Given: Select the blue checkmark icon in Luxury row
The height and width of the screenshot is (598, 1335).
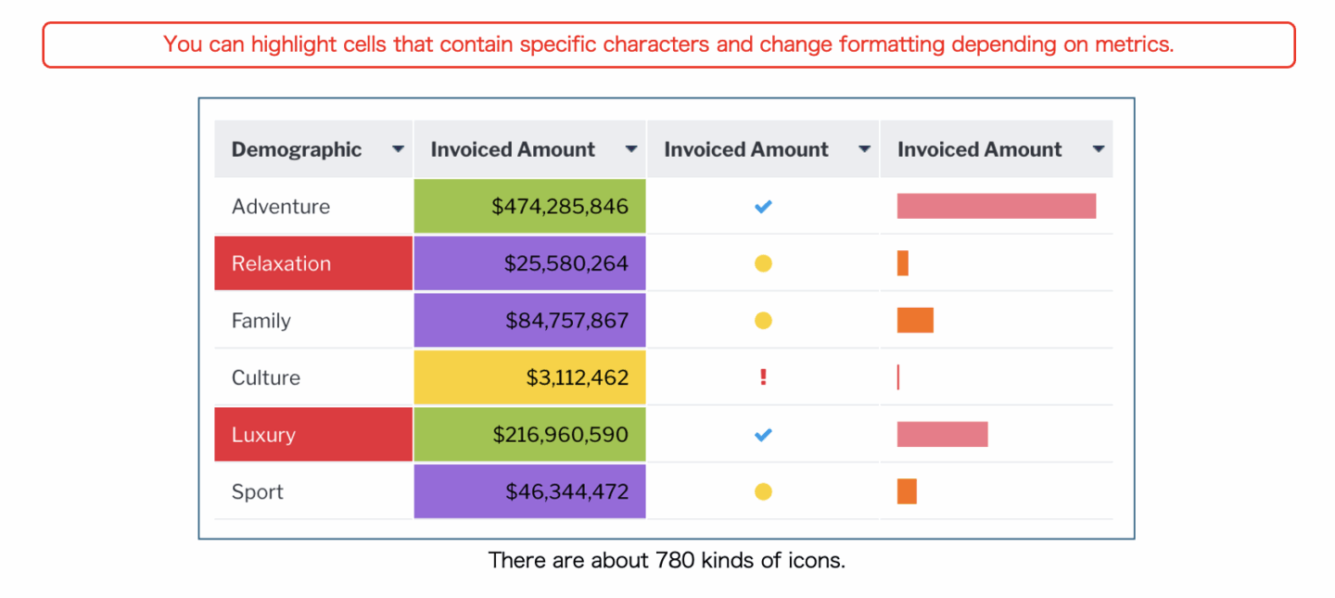Looking at the screenshot, I should pos(763,434).
